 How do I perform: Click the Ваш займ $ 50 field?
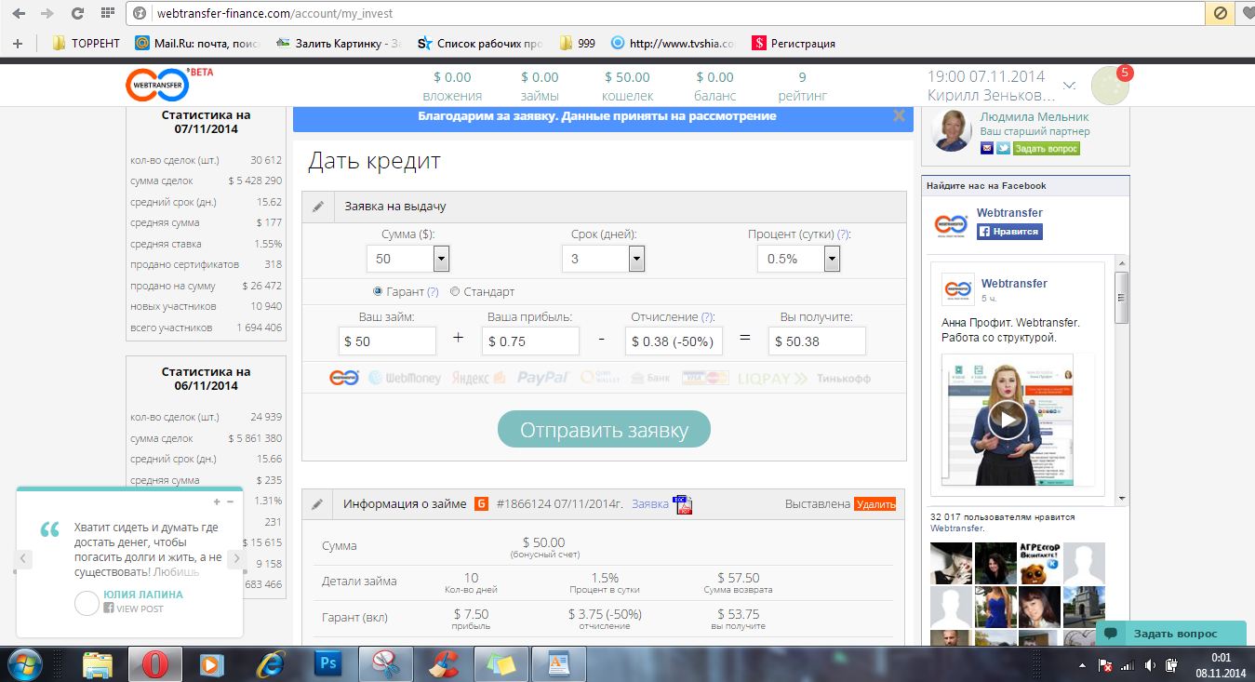(x=387, y=341)
